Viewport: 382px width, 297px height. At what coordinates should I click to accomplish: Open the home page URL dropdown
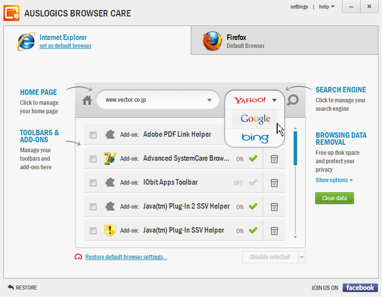tap(209, 100)
